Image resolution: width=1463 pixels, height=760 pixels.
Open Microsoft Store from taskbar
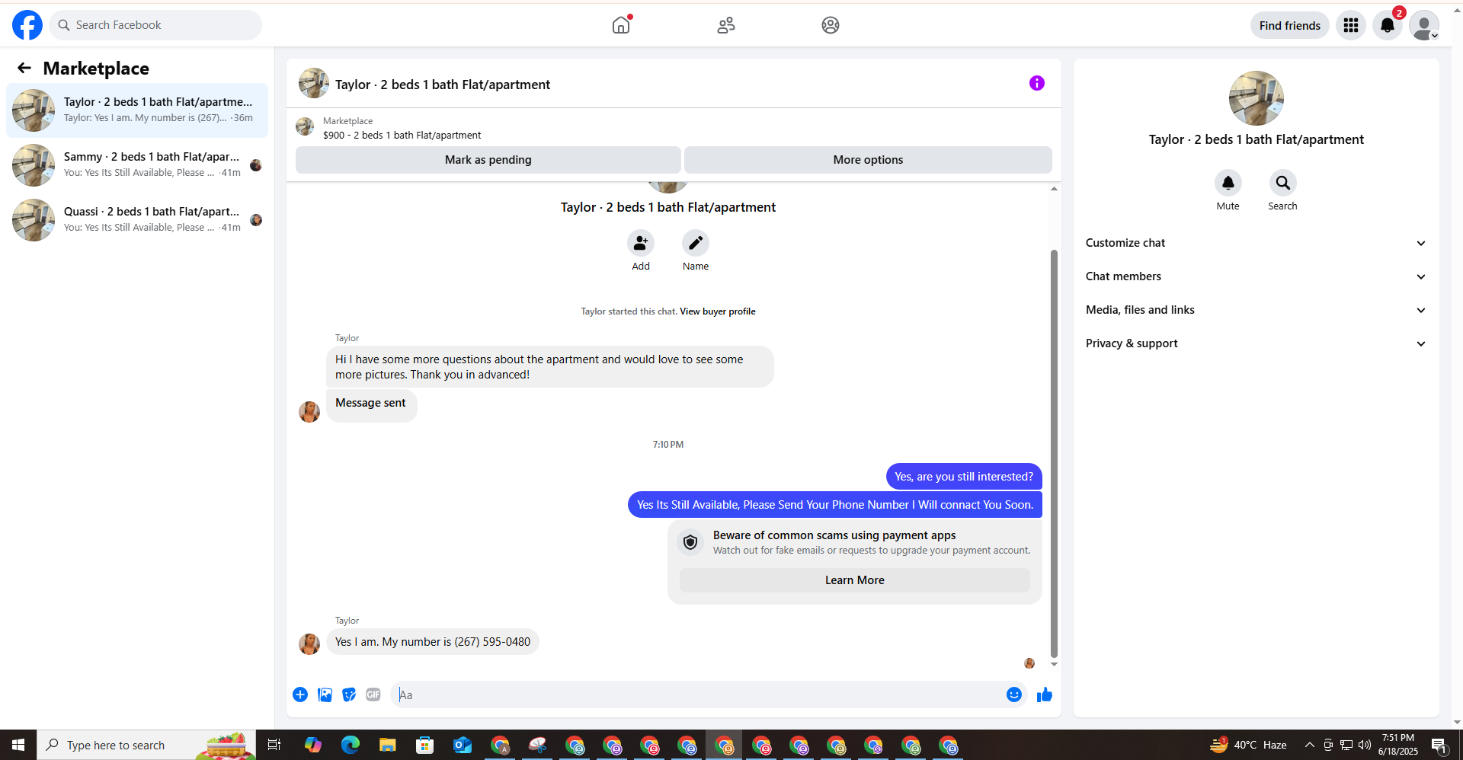pyautogui.click(x=425, y=745)
